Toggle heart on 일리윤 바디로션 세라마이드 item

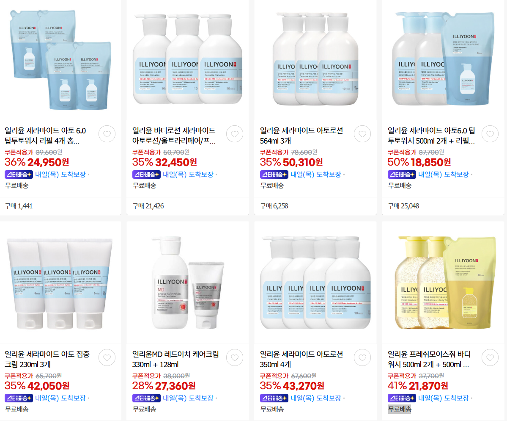(x=234, y=134)
